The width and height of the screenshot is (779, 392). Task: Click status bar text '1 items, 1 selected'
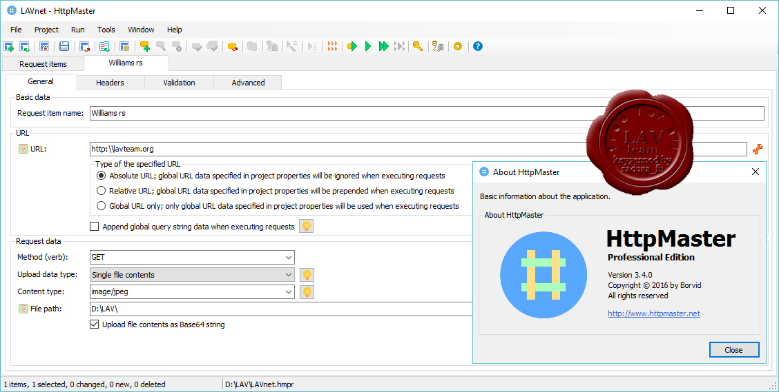coord(84,384)
